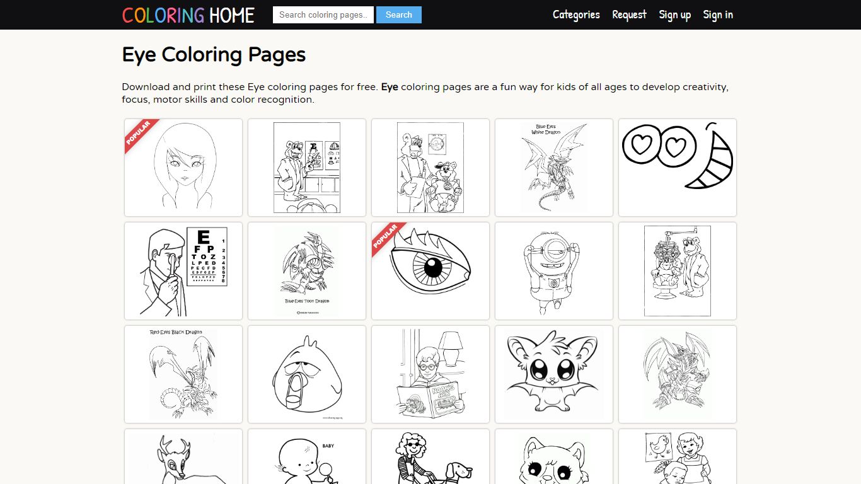This screenshot has height=484, width=861.
Task: Open the Blue-Eyes Toon Dragon coloring page
Action: [x=307, y=271]
